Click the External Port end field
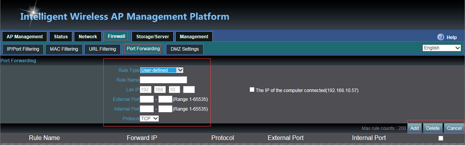 tap(165, 99)
